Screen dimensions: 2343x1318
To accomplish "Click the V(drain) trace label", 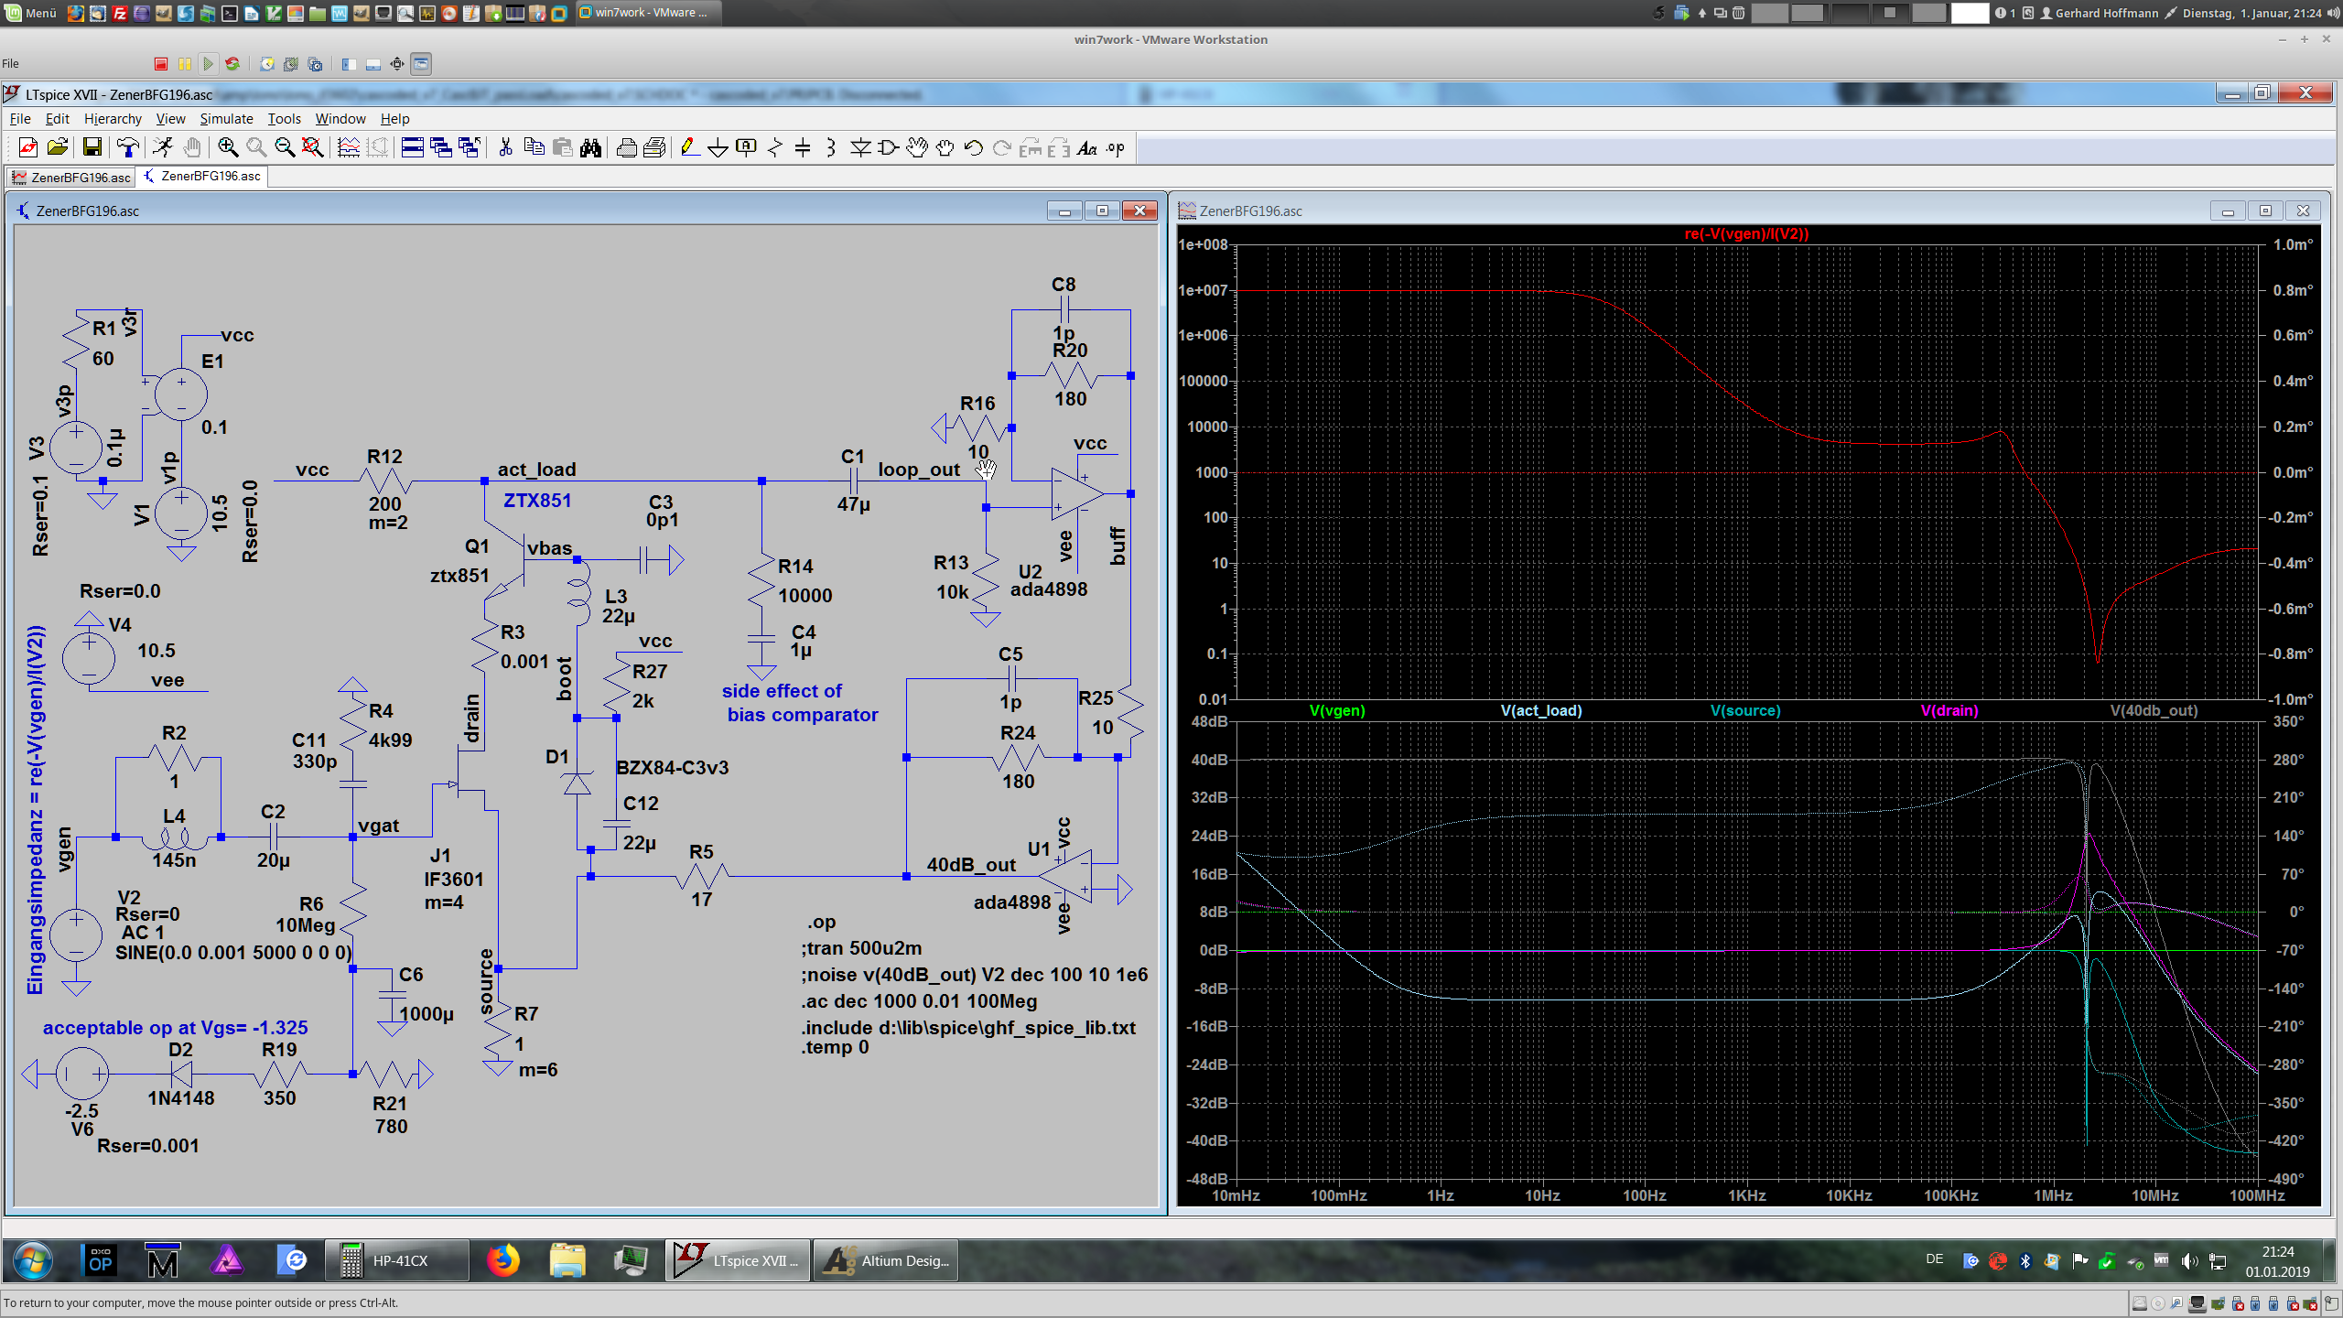I will pyautogui.click(x=1949, y=710).
